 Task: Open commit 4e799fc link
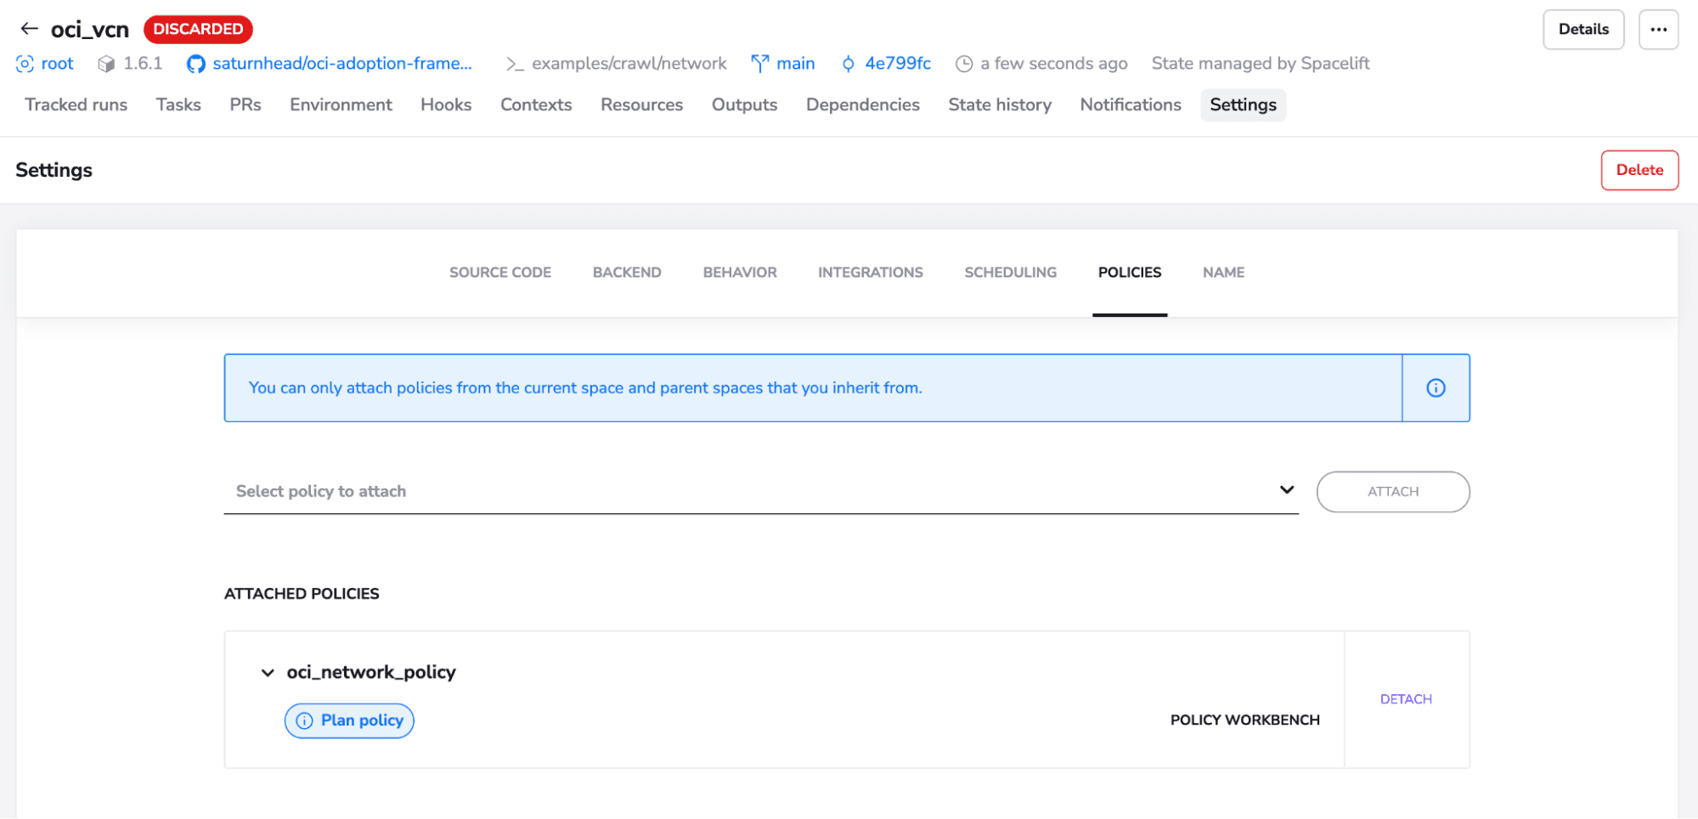coord(898,64)
